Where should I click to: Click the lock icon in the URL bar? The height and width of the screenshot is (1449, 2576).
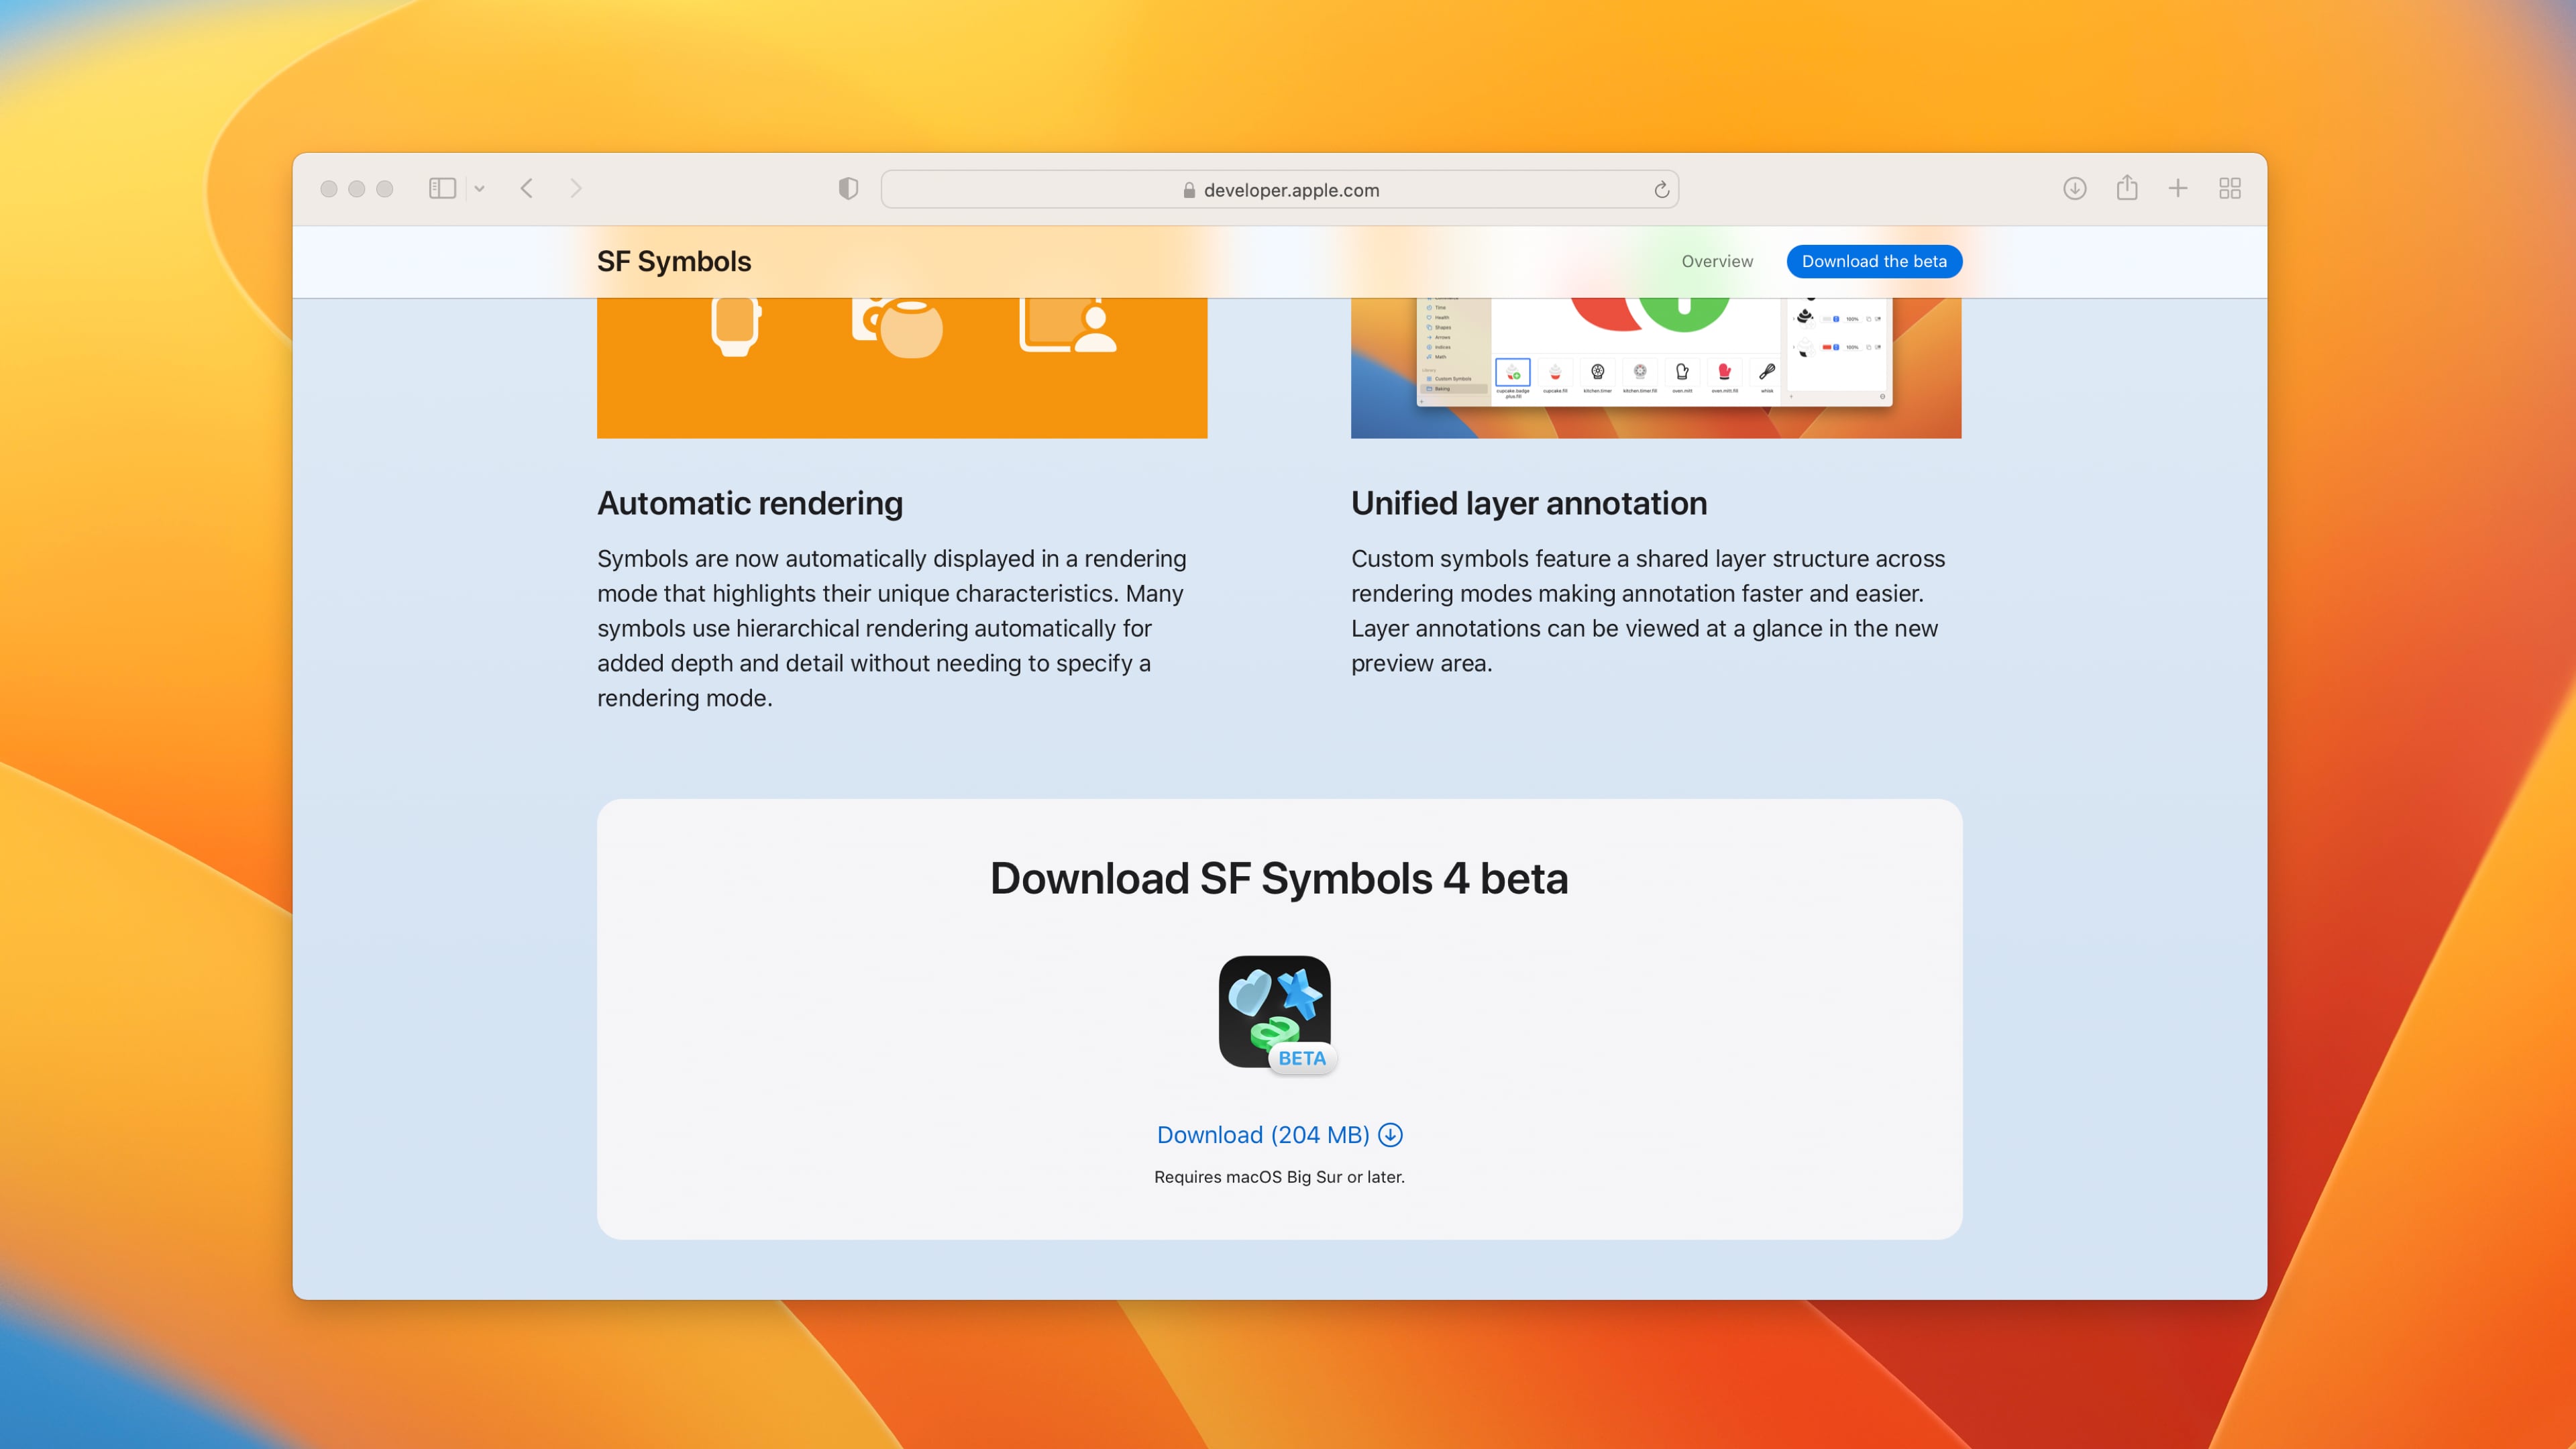[x=1189, y=190]
